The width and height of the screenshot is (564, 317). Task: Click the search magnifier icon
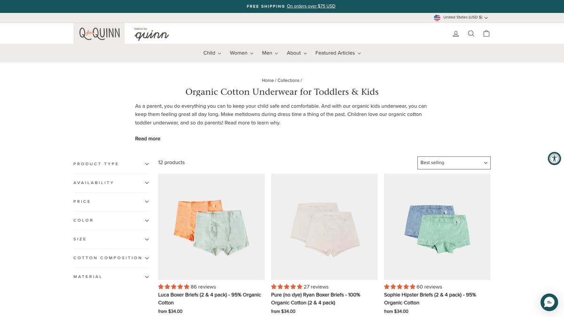(x=471, y=34)
